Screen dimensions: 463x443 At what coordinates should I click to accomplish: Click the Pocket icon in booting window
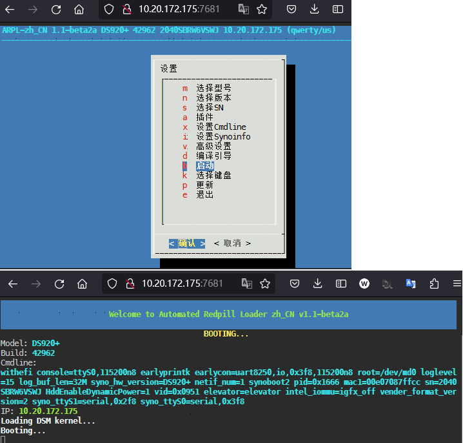pyautogui.click(x=295, y=283)
